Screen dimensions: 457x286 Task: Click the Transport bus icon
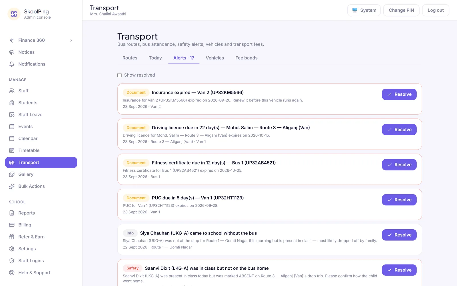(x=12, y=162)
